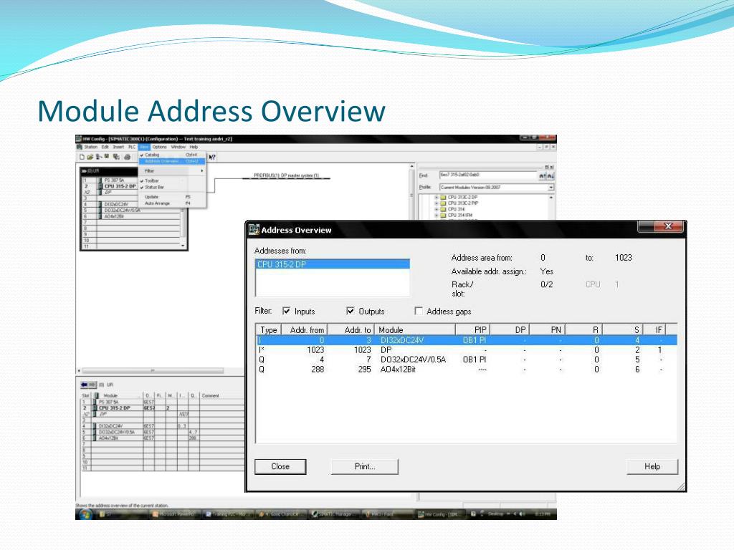This screenshot has height=550, width=734.
Task: Click the HW Config taskbar button
Action: [439, 514]
